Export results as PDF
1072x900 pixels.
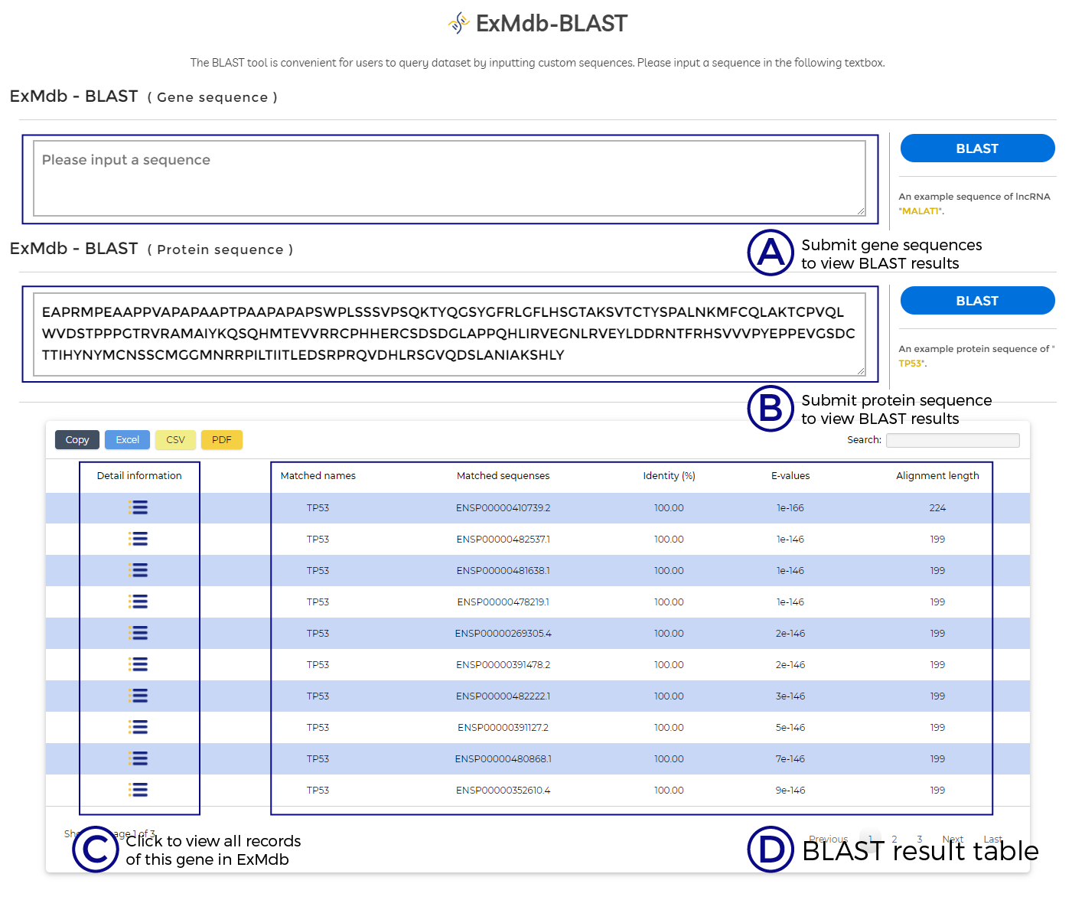(x=222, y=440)
